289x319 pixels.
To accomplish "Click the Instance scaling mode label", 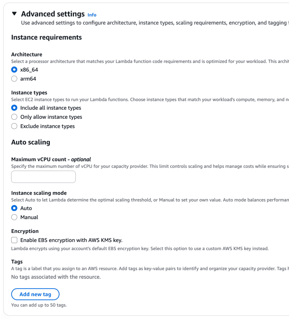I will (39, 193).
